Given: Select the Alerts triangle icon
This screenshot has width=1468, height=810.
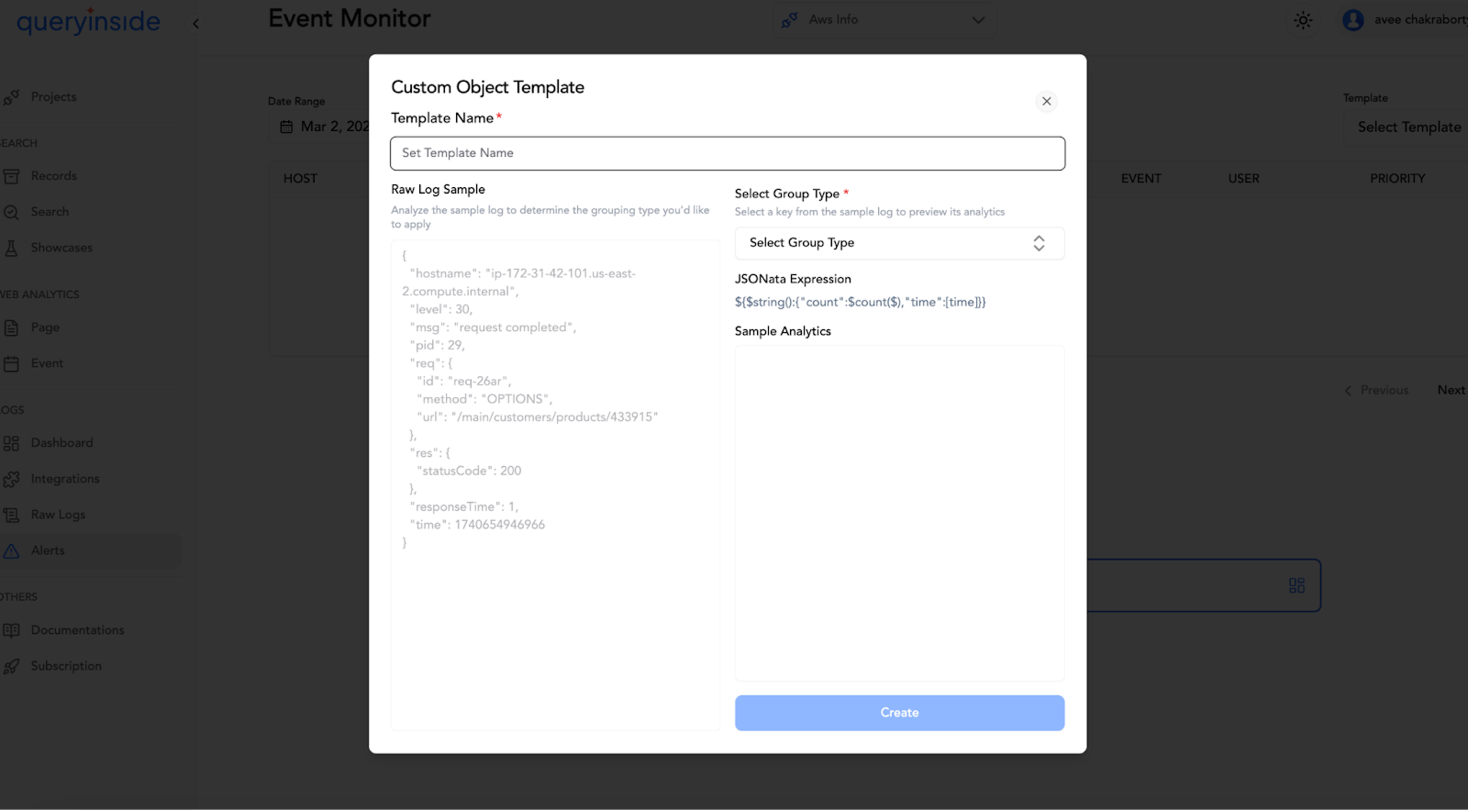Looking at the screenshot, I should point(11,551).
